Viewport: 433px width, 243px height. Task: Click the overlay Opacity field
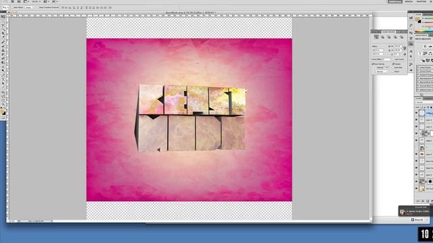386,67
